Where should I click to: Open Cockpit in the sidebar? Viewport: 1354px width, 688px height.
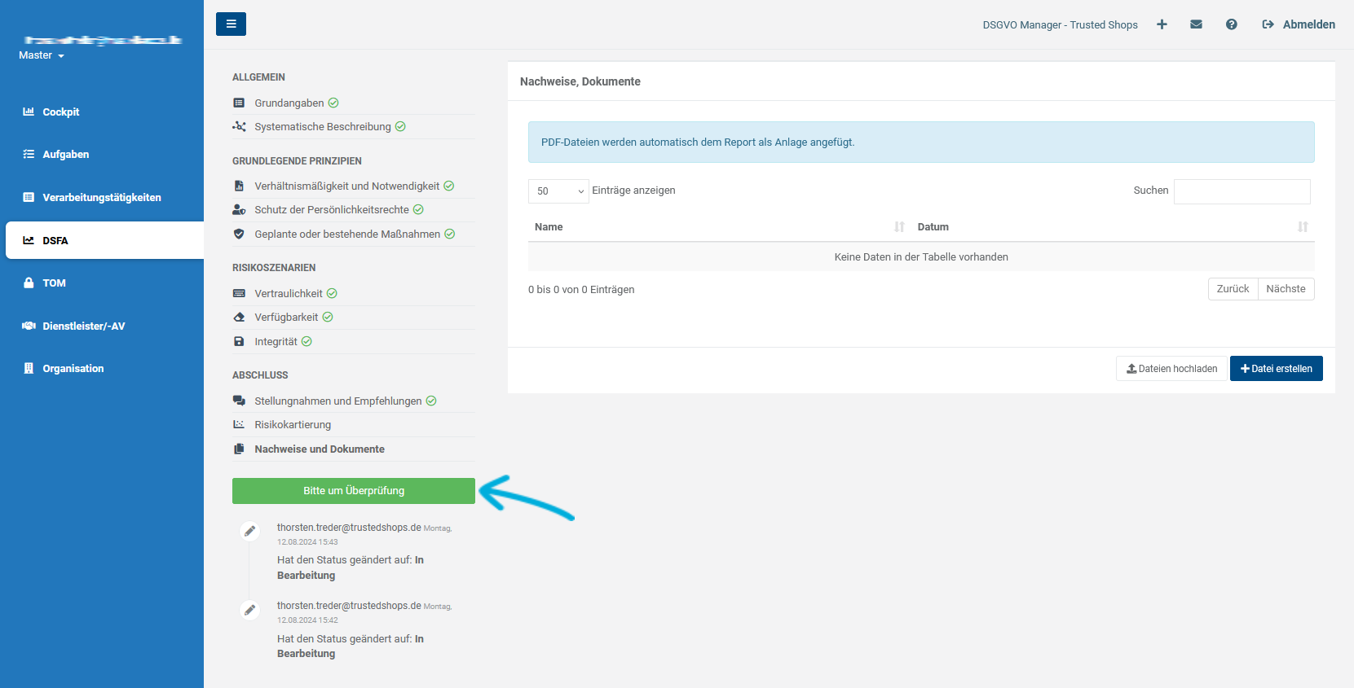(x=60, y=112)
